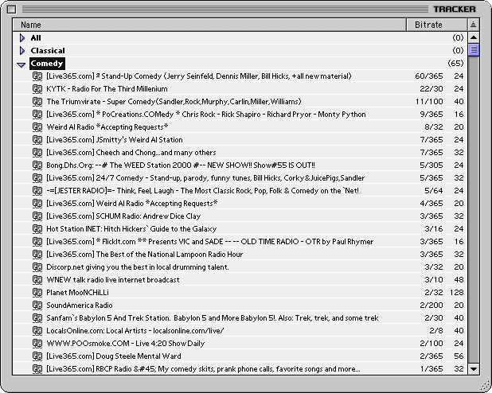Select the All category label
Viewport: 492px width, 393px height.
36,38
